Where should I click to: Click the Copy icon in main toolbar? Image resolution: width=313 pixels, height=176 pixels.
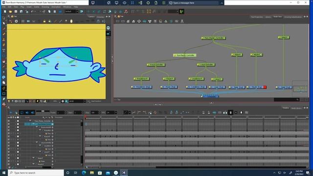coord(49,12)
